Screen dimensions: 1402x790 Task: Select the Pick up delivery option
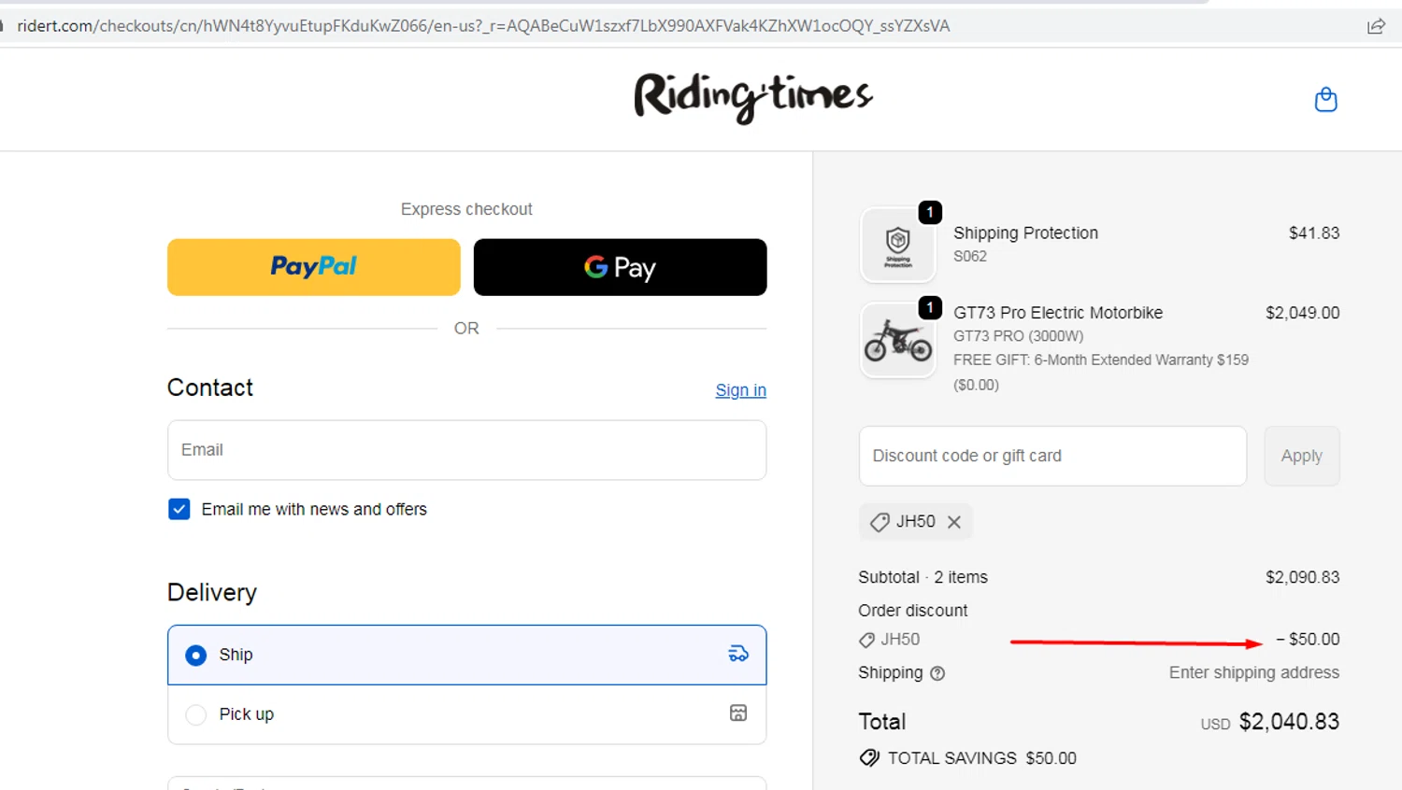[x=466, y=714]
